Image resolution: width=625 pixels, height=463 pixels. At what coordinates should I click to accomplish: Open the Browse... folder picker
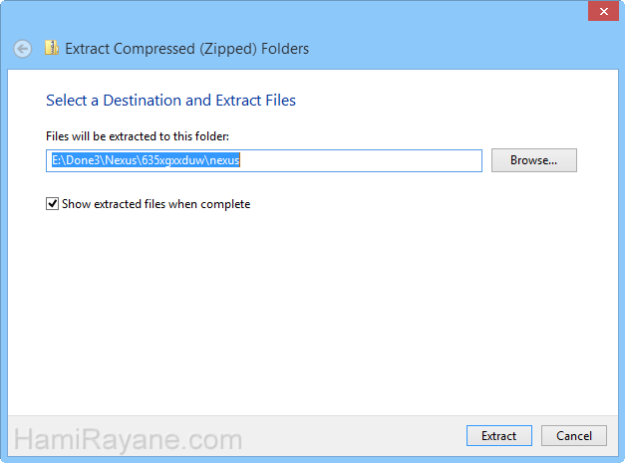(533, 160)
